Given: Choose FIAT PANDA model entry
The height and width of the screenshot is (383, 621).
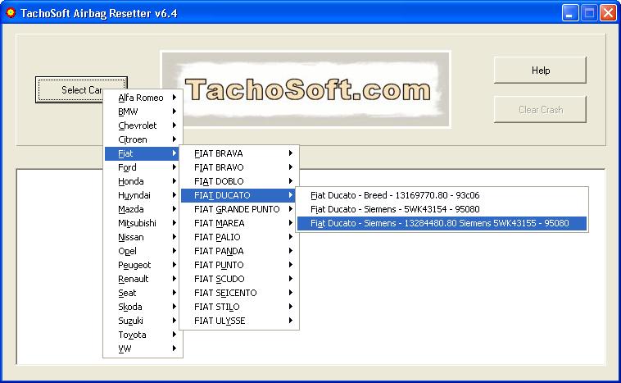Looking at the screenshot, I should click(239, 251).
